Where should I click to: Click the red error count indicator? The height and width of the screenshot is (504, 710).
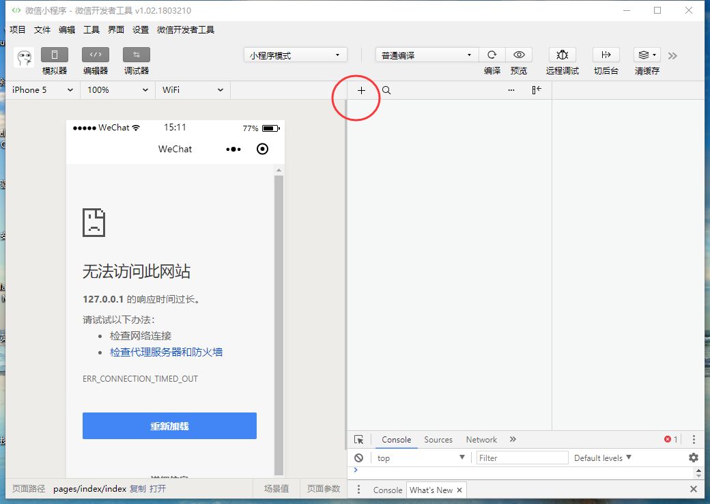point(670,439)
